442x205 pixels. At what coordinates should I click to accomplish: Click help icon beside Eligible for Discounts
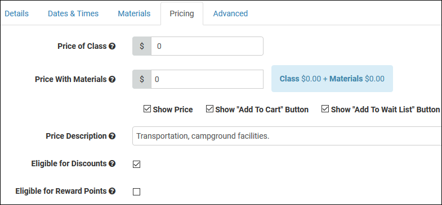click(112, 163)
